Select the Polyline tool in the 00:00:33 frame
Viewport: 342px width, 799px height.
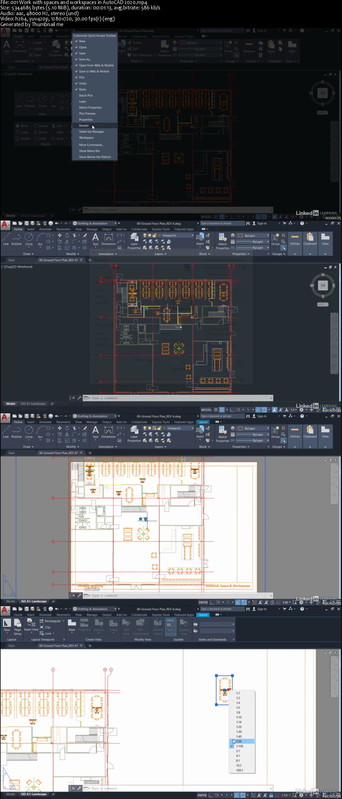point(16,239)
